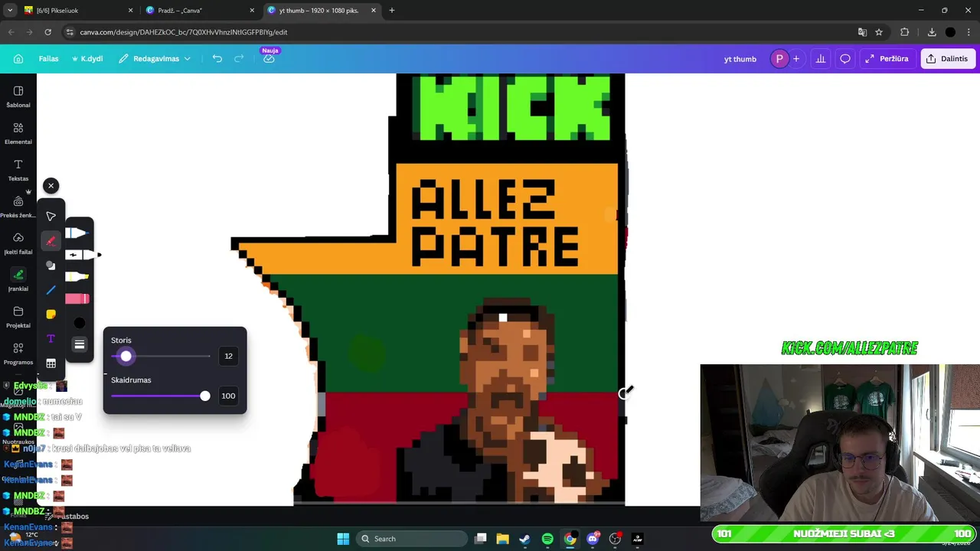Click the Skaidrumas transparency slider handle
The height and width of the screenshot is (551, 980).
(x=204, y=396)
